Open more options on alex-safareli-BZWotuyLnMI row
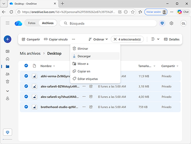Screen dimensions: 191x144 (x=84, y=86)
